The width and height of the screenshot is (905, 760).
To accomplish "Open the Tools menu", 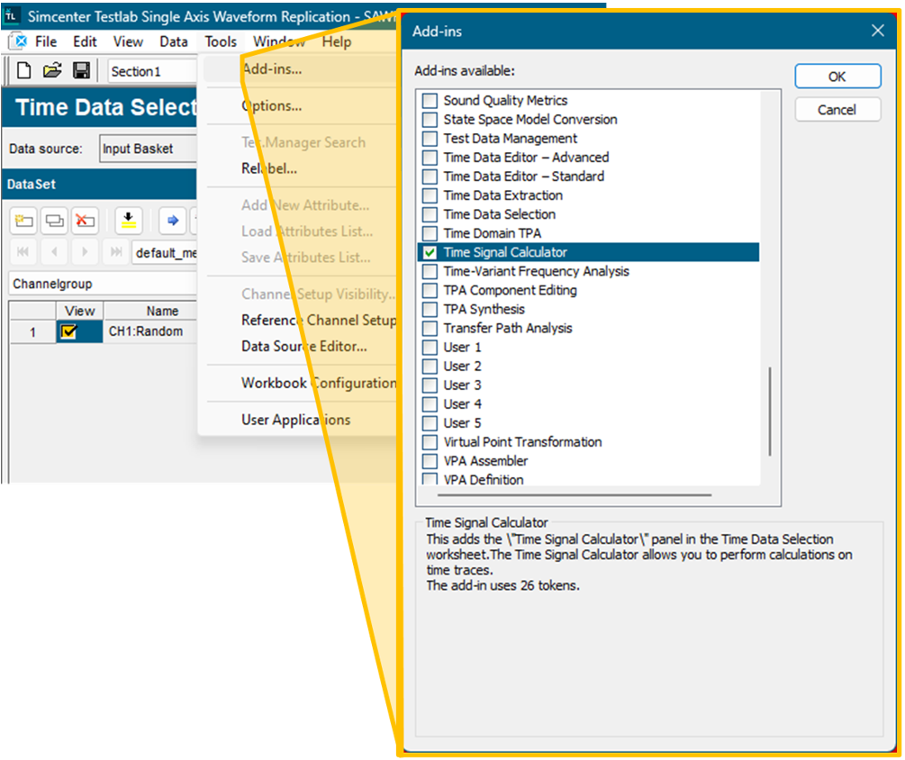I will [x=221, y=41].
